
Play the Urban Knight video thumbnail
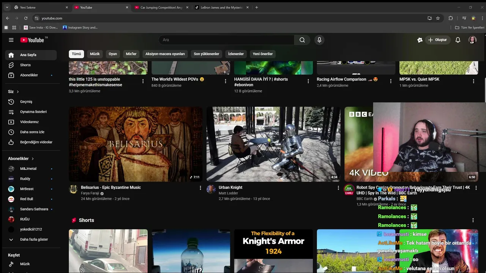[273, 144]
